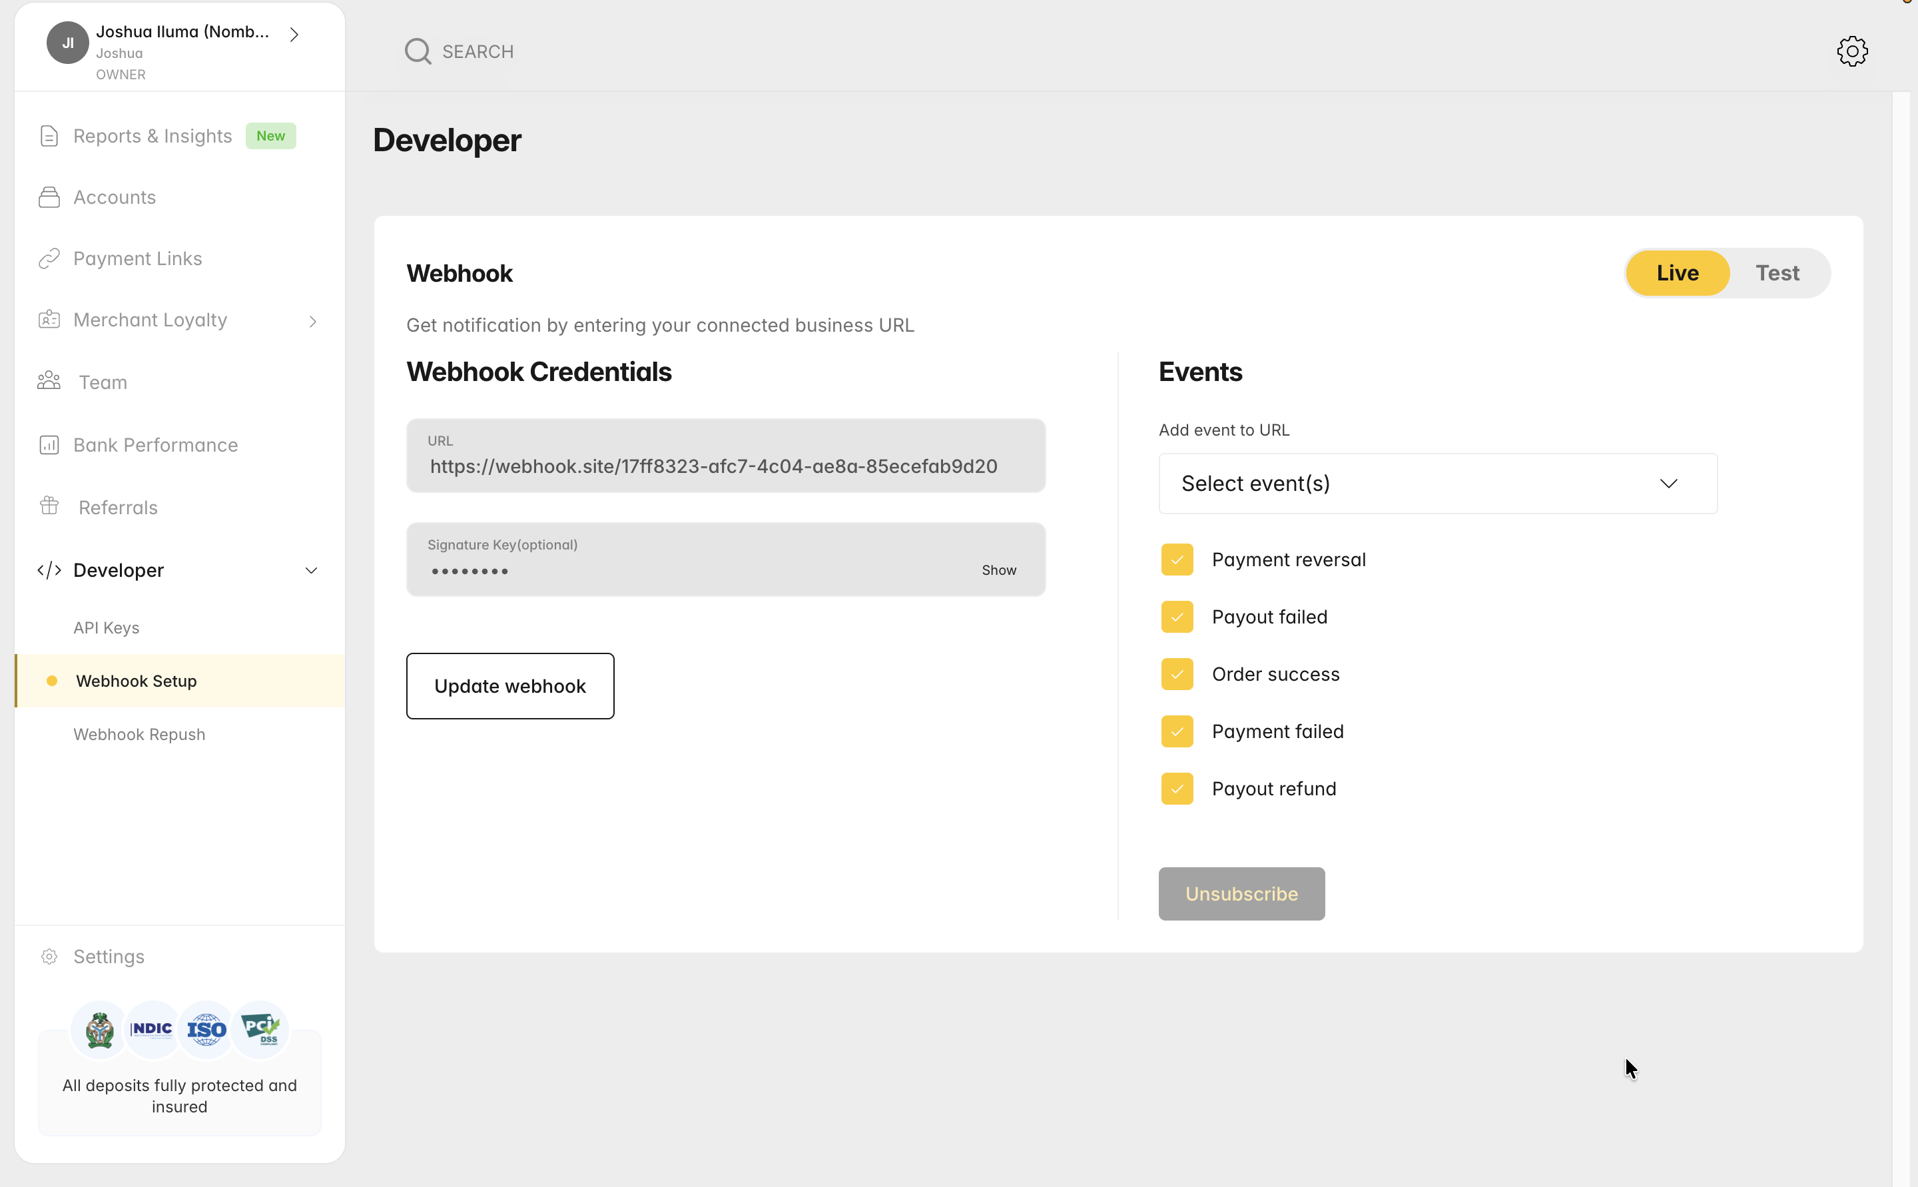This screenshot has height=1187, width=1918.
Task: Click the Developer code brackets icon
Action: click(x=49, y=570)
